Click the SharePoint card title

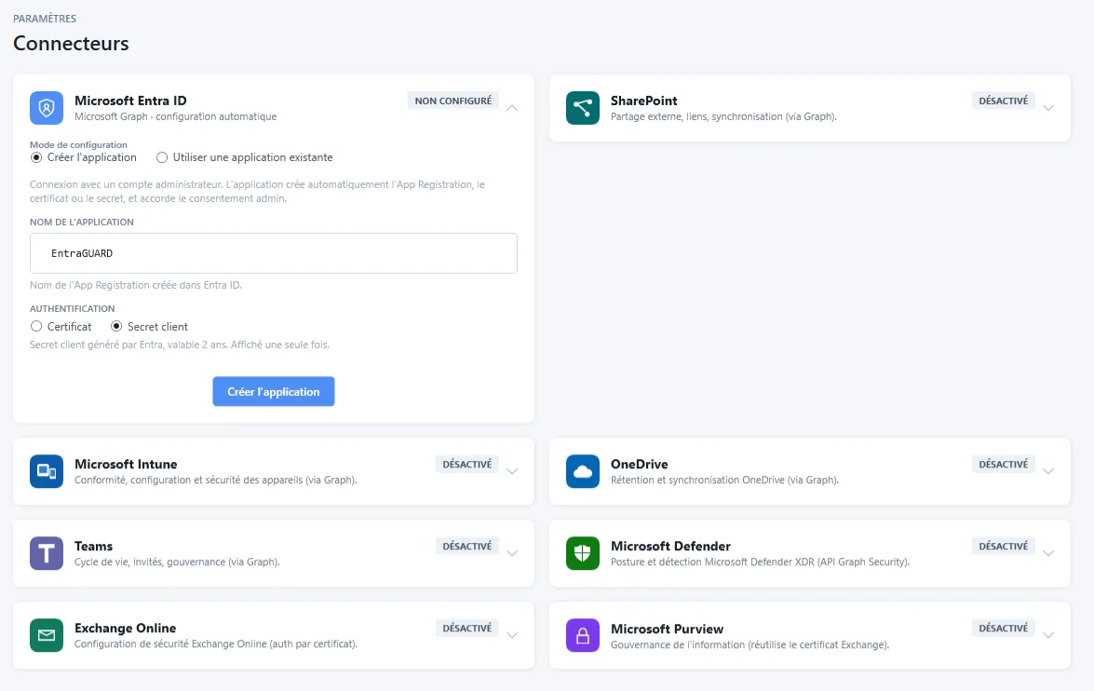(x=644, y=101)
